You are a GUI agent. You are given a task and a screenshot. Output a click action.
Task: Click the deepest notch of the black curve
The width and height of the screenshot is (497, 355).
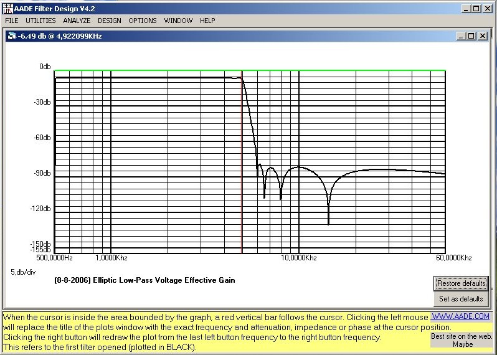[328, 222]
